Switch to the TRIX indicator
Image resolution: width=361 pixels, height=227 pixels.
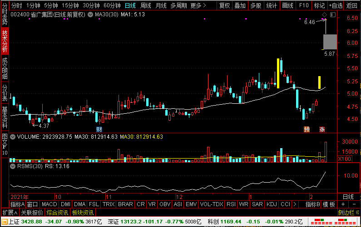109,204
